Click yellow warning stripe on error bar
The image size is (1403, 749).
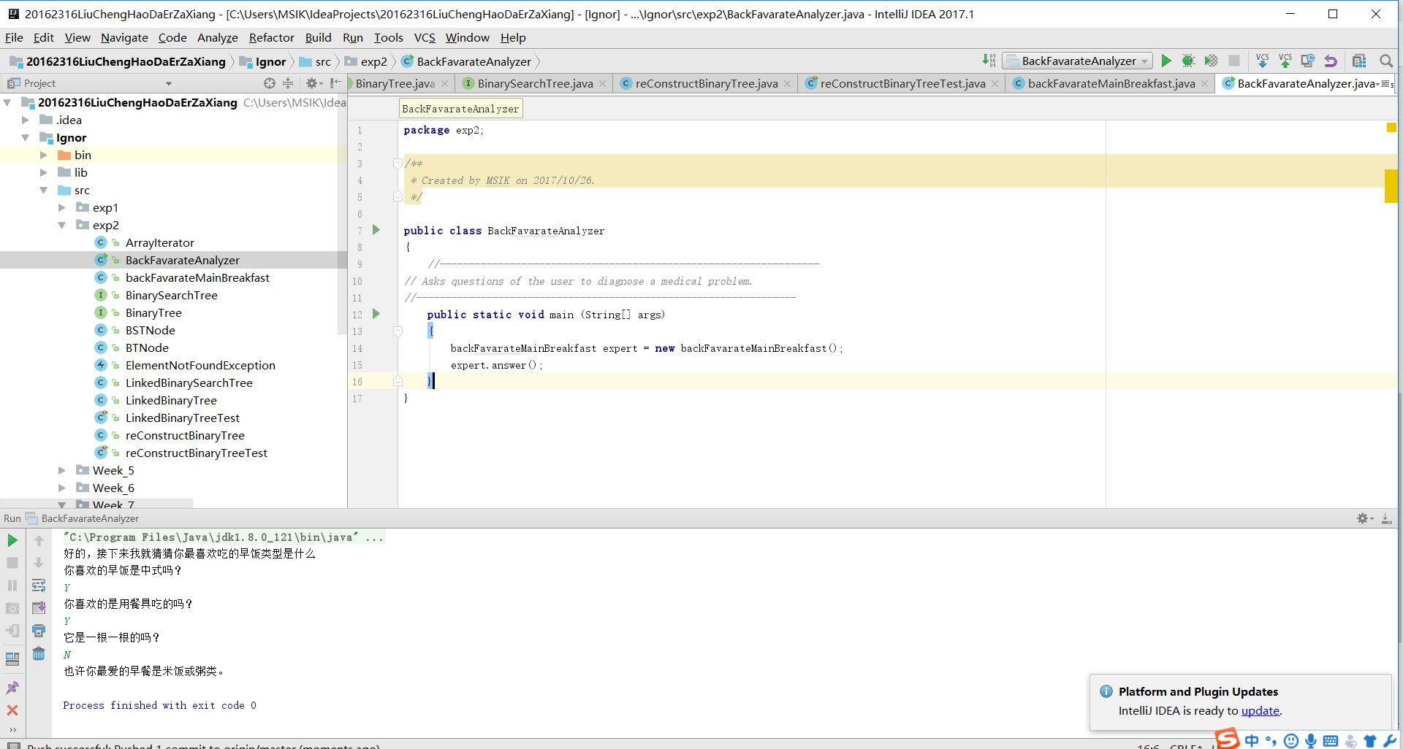[x=1391, y=185]
